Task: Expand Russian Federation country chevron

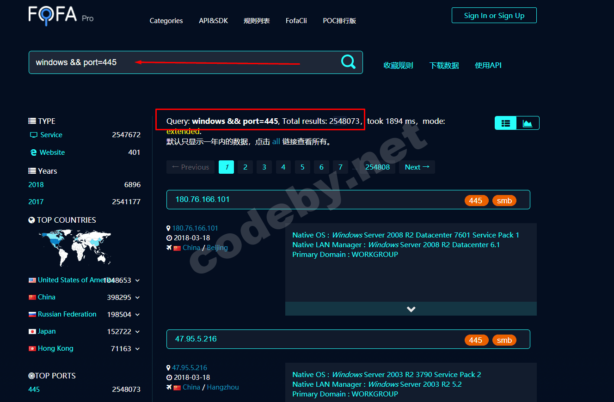Action: (x=137, y=315)
